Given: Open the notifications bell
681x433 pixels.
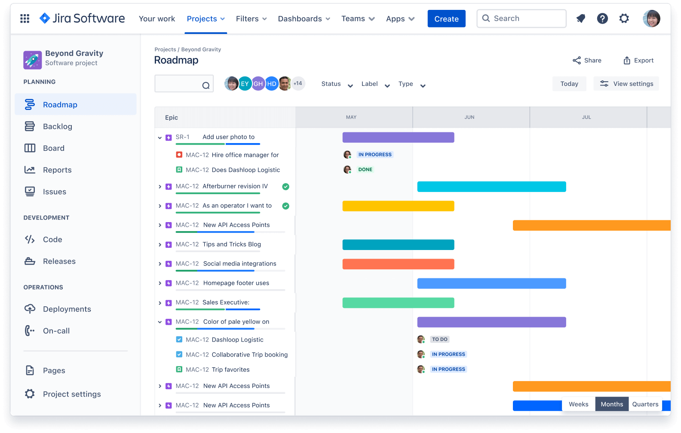Looking at the screenshot, I should pos(580,18).
